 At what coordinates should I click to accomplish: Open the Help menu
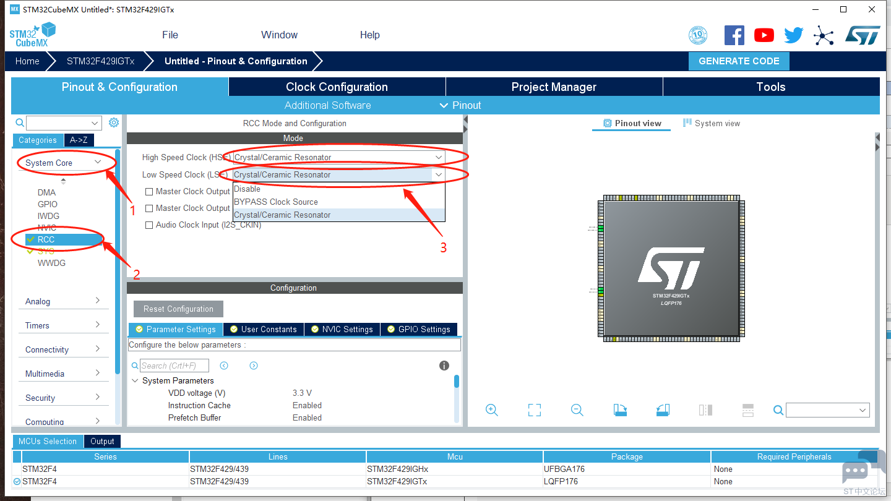[x=370, y=35]
